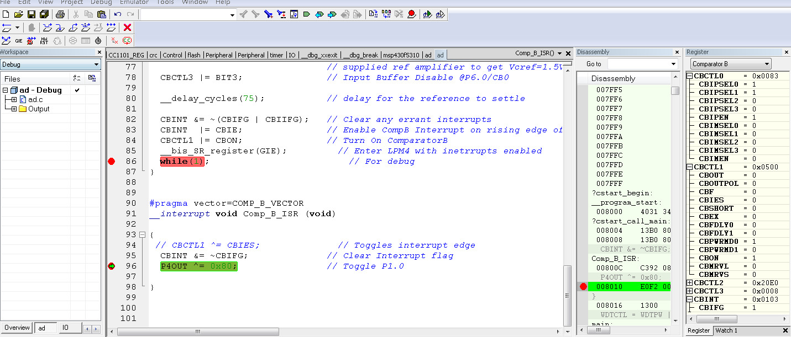
Task: Expand the ad.c file node
Action: pyautogui.click(x=14, y=100)
